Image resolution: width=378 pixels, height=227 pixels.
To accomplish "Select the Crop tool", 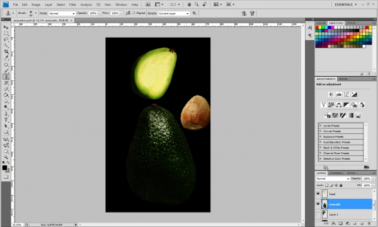I will [6, 52].
